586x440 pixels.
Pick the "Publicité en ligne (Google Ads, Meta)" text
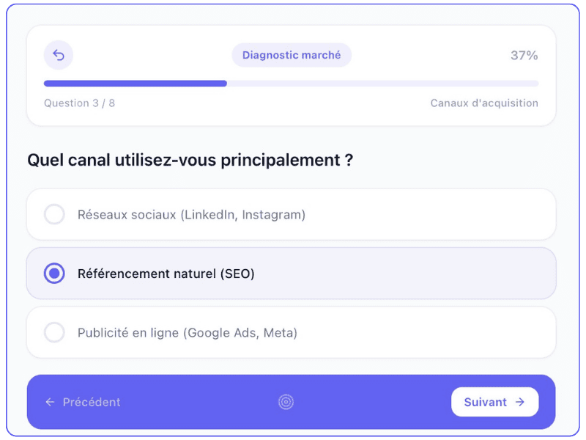187,332
